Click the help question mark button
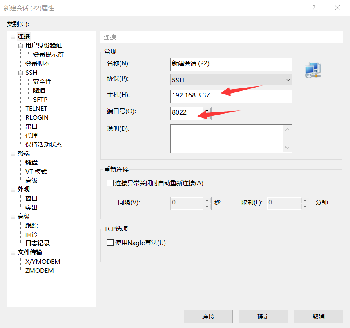The image size is (350, 328). pos(314,8)
